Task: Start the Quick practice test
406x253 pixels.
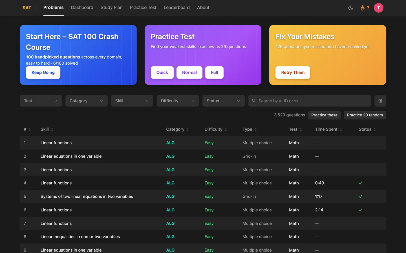Action: 162,73
